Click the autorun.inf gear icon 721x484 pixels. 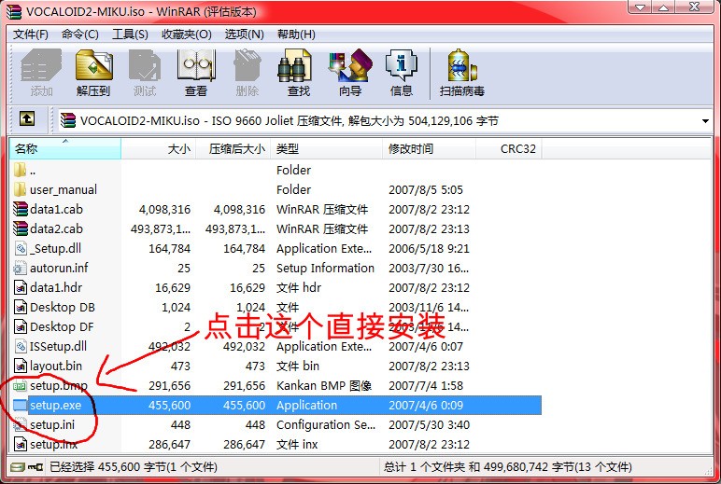20,268
